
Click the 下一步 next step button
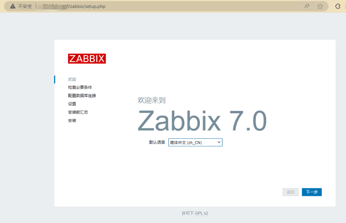tap(311, 192)
